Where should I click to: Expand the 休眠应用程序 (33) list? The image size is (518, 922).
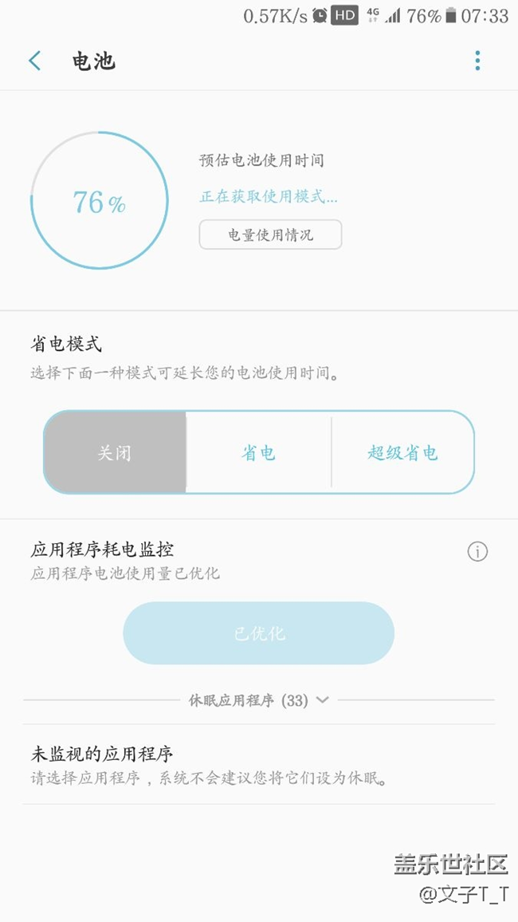click(258, 699)
